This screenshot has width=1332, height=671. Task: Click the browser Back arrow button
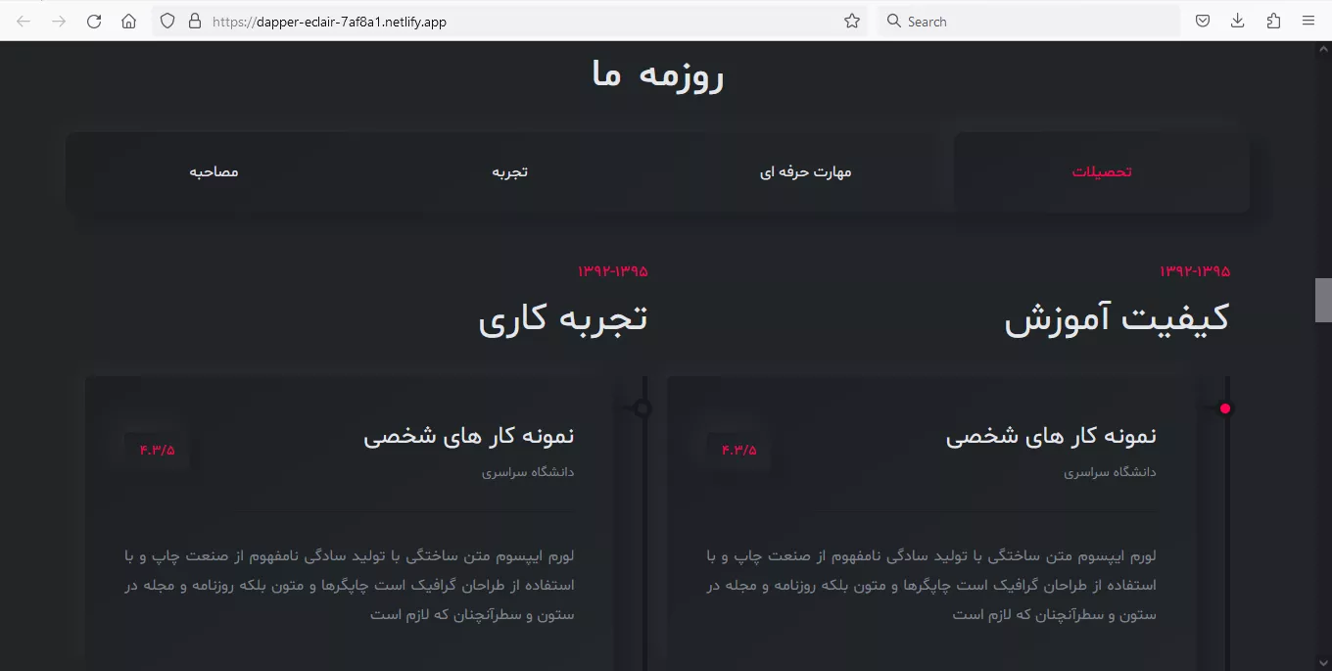click(x=24, y=22)
